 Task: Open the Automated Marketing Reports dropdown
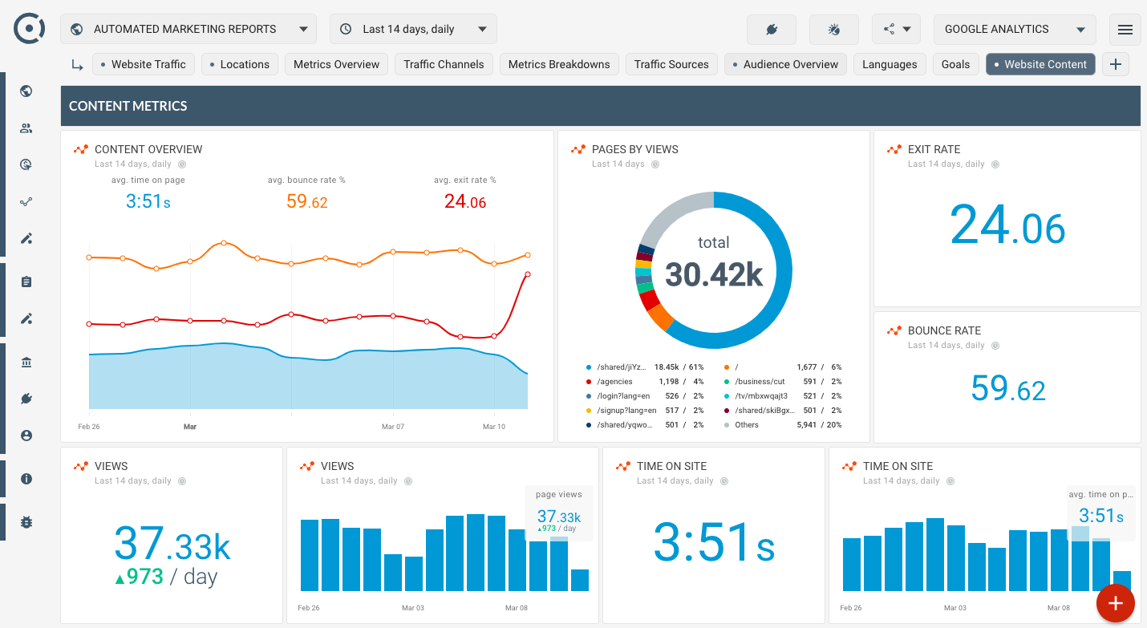[x=188, y=30]
